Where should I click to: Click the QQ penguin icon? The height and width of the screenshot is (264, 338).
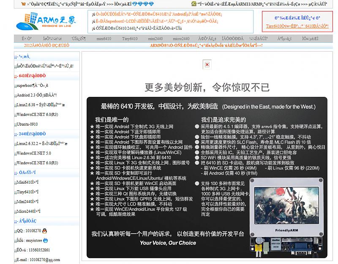coord(44,231)
